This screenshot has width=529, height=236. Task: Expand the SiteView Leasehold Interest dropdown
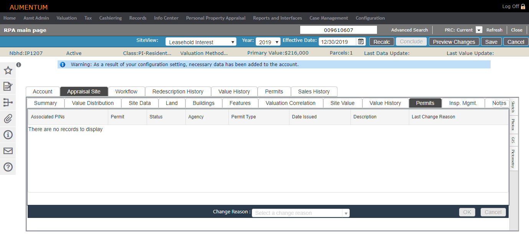[x=201, y=42]
